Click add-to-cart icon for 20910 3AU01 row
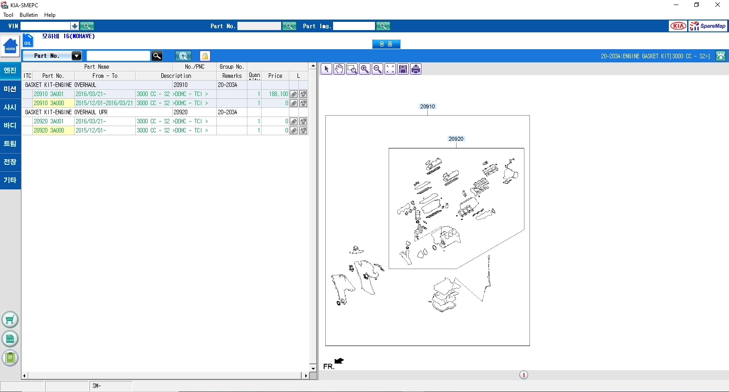The width and height of the screenshot is (729, 392). pos(303,94)
